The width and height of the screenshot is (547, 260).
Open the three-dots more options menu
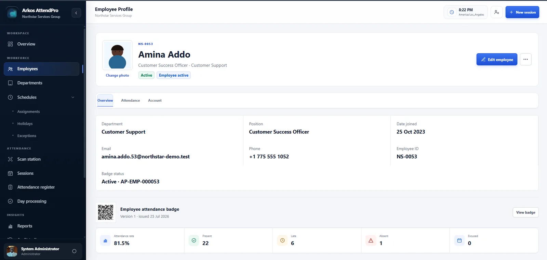pyautogui.click(x=525, y=60)
